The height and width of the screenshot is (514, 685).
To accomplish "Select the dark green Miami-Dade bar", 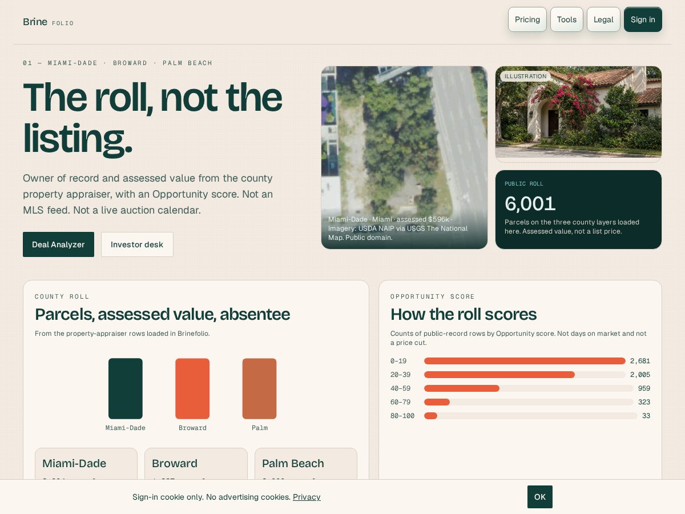I will pyautogui.click(x=126, y=388).
